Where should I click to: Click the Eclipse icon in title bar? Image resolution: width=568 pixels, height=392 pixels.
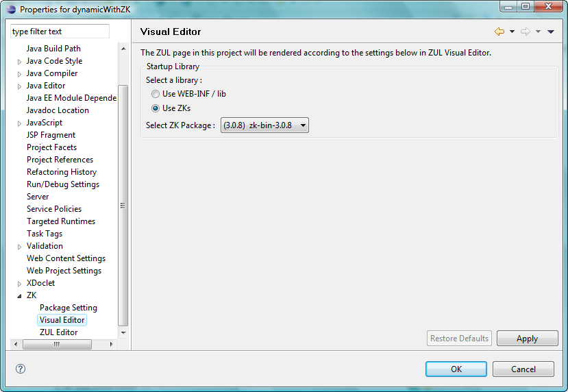[11, 9]
